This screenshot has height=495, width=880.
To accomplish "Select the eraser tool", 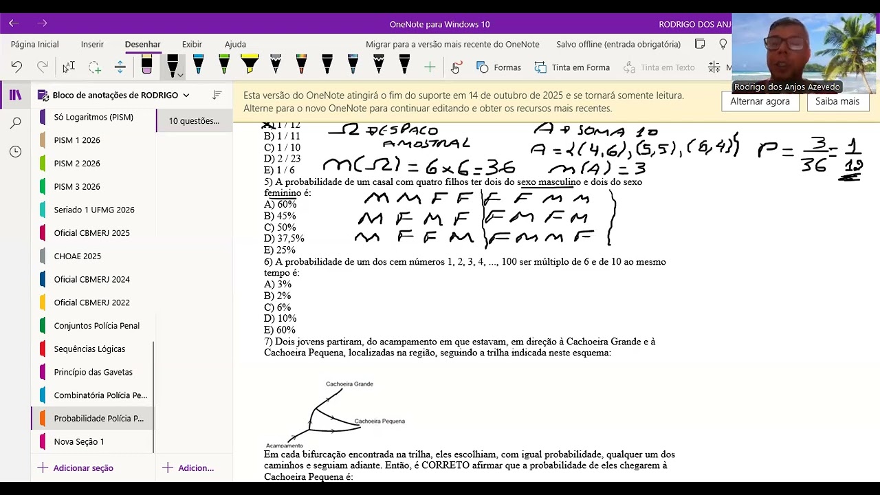I will pos(146,66).
